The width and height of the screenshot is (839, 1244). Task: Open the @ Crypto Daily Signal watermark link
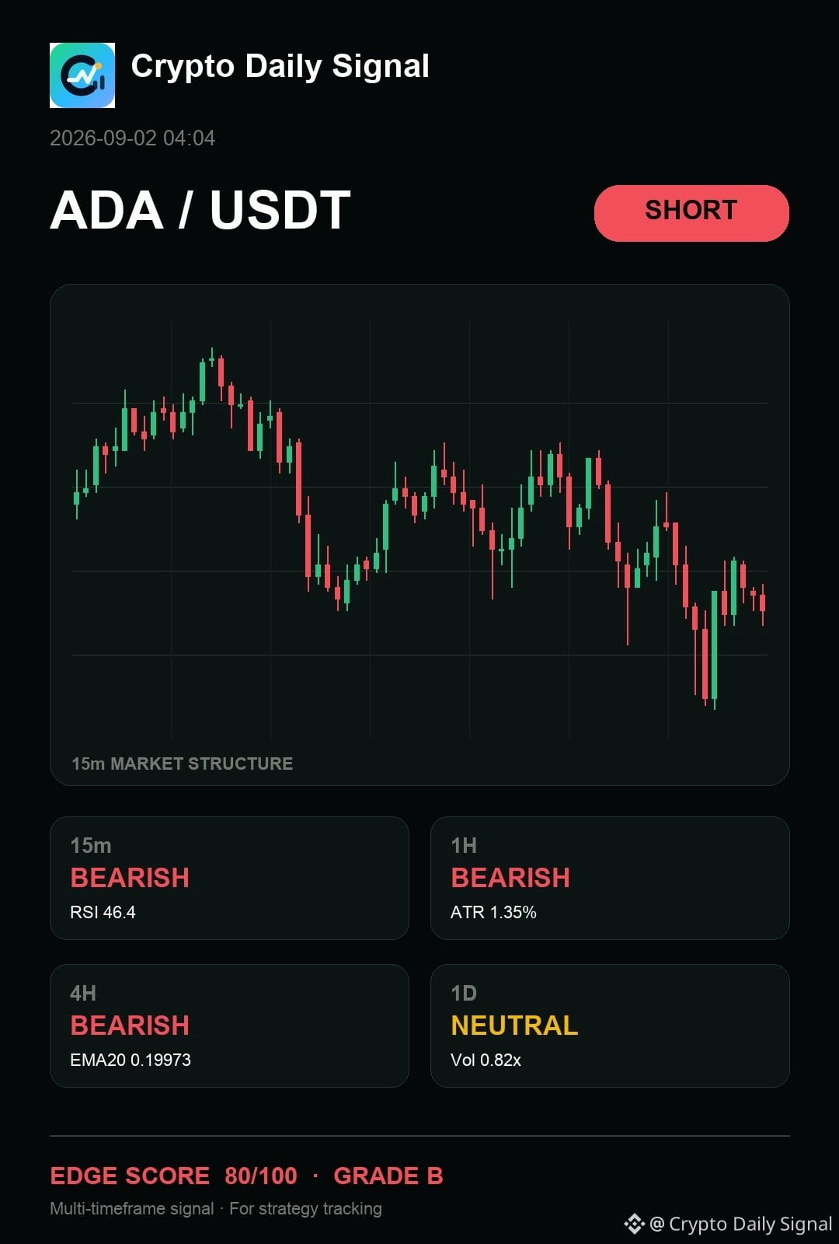(x=741, y=1224)
